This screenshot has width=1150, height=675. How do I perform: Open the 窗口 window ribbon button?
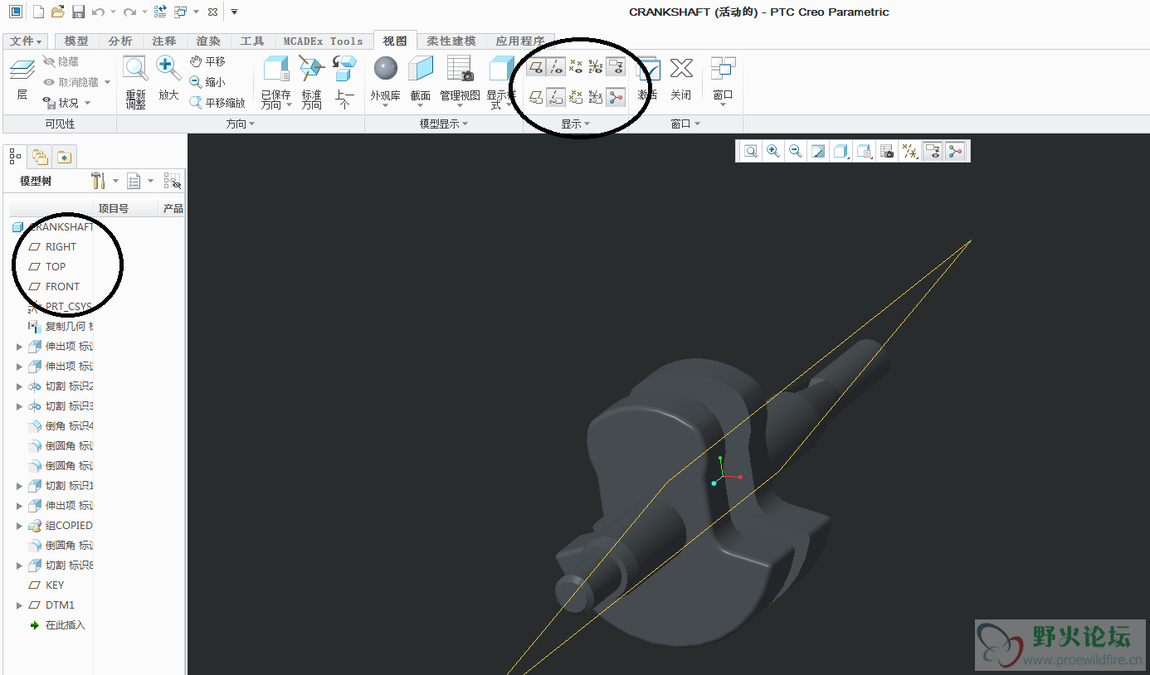pos(723,82)
